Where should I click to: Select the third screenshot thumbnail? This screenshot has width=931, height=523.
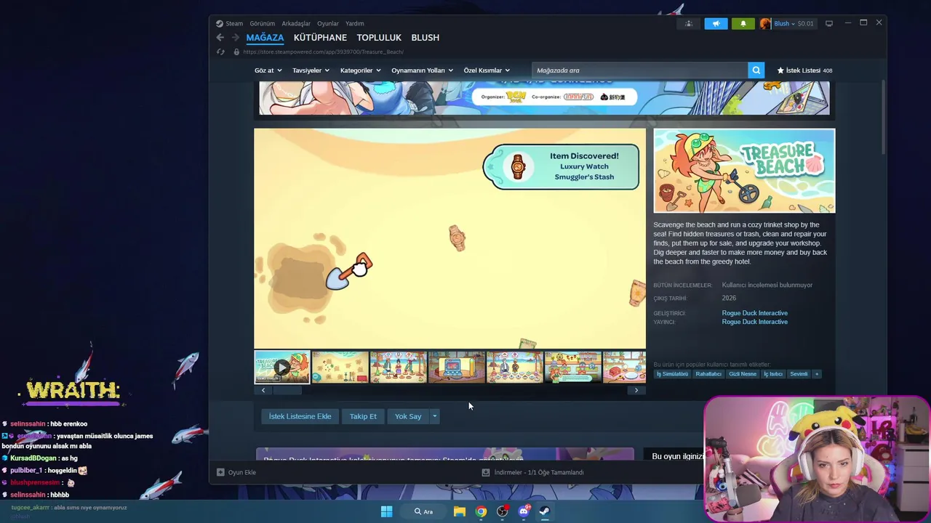click(399, 367)
